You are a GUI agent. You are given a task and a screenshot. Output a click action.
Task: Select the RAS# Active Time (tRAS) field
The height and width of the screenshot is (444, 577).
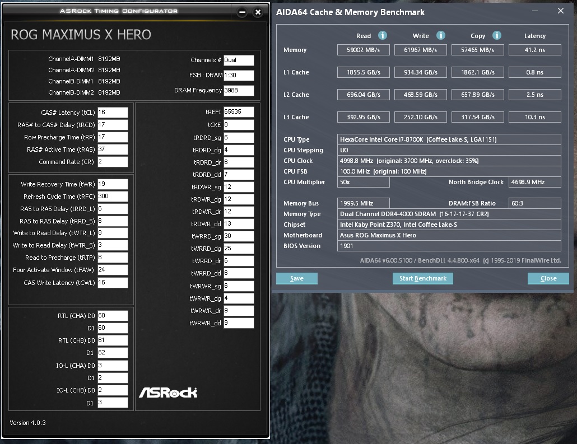pos(113,149)
